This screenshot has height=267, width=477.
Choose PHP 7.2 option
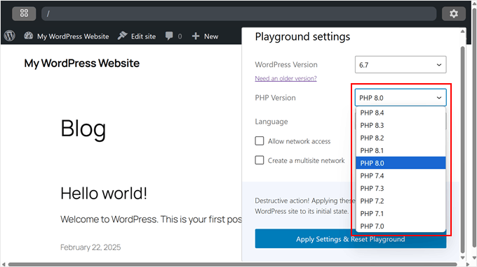[x=401, y=201]
